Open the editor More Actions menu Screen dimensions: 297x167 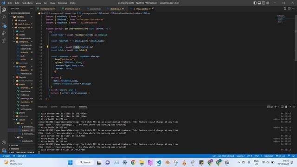coord(293,8)
